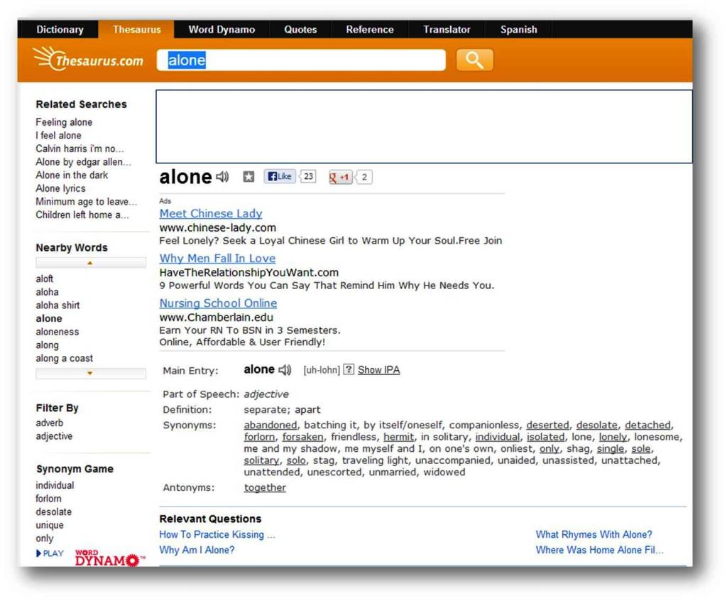Open related search Alone in the dark

click(72, 175)
